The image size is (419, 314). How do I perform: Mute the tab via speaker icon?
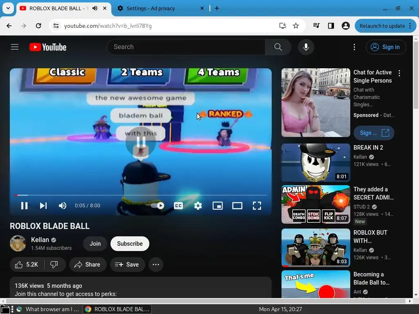point(95,8)
